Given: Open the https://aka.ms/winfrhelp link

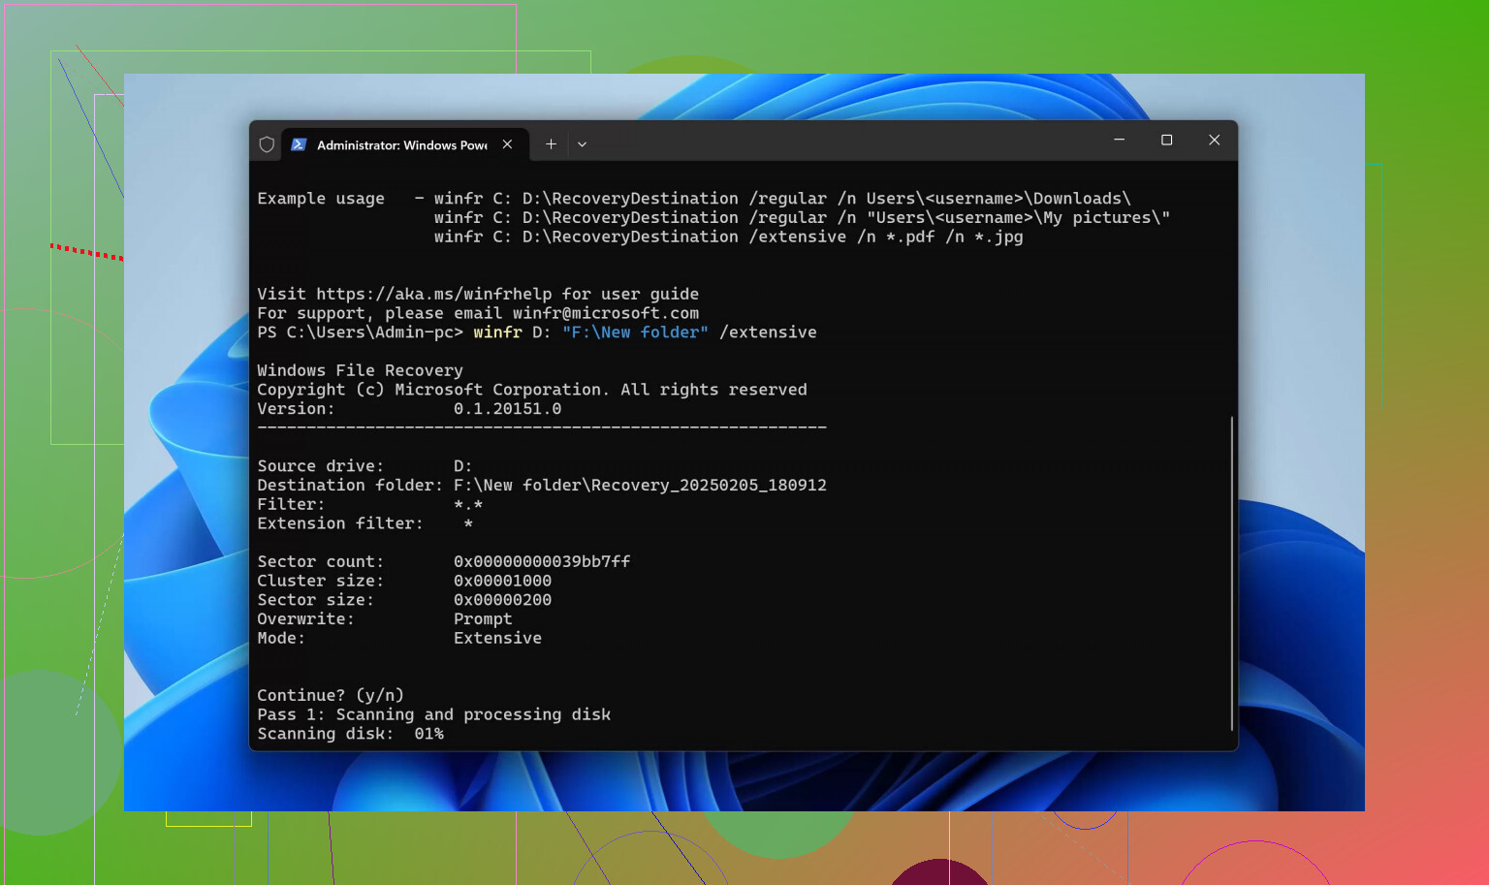Looking at the screenshot, I should click(x=433, y=294).
